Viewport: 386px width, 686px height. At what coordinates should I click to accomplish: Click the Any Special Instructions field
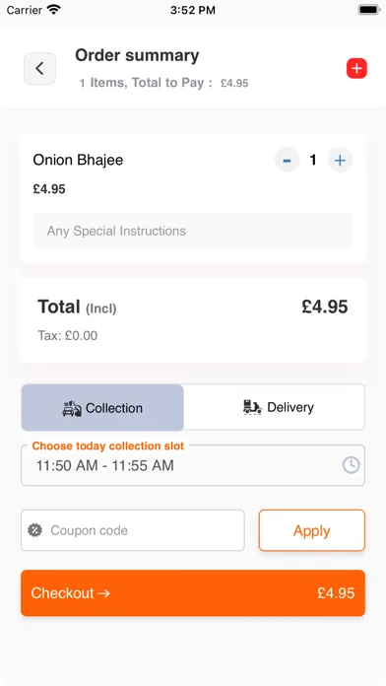[x=193, y=231]
